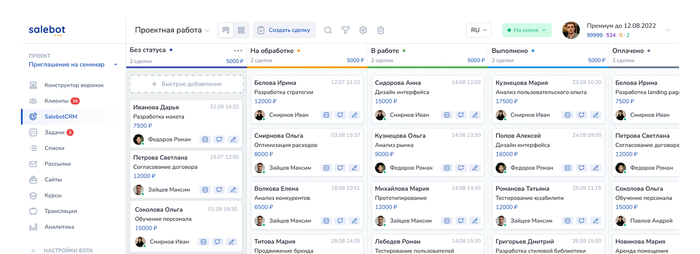The width and height of the screenshot is (700, 254).
Task: Edit the Романова Татьяна deal
Action: click(x=596, y=221)
